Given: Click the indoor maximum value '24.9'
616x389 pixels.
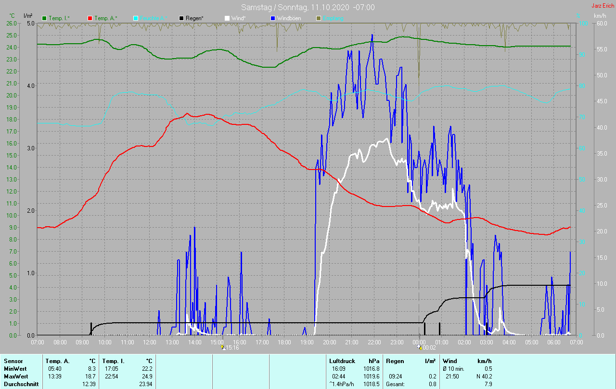Looking at the screenshot, I should click(x=147, y=377).
